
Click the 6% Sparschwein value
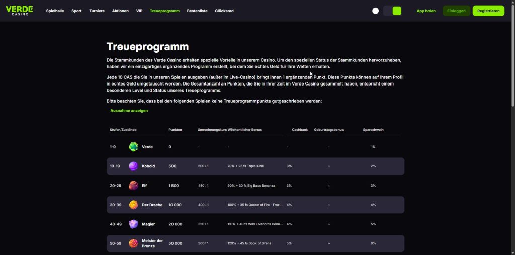pos(373,243)
